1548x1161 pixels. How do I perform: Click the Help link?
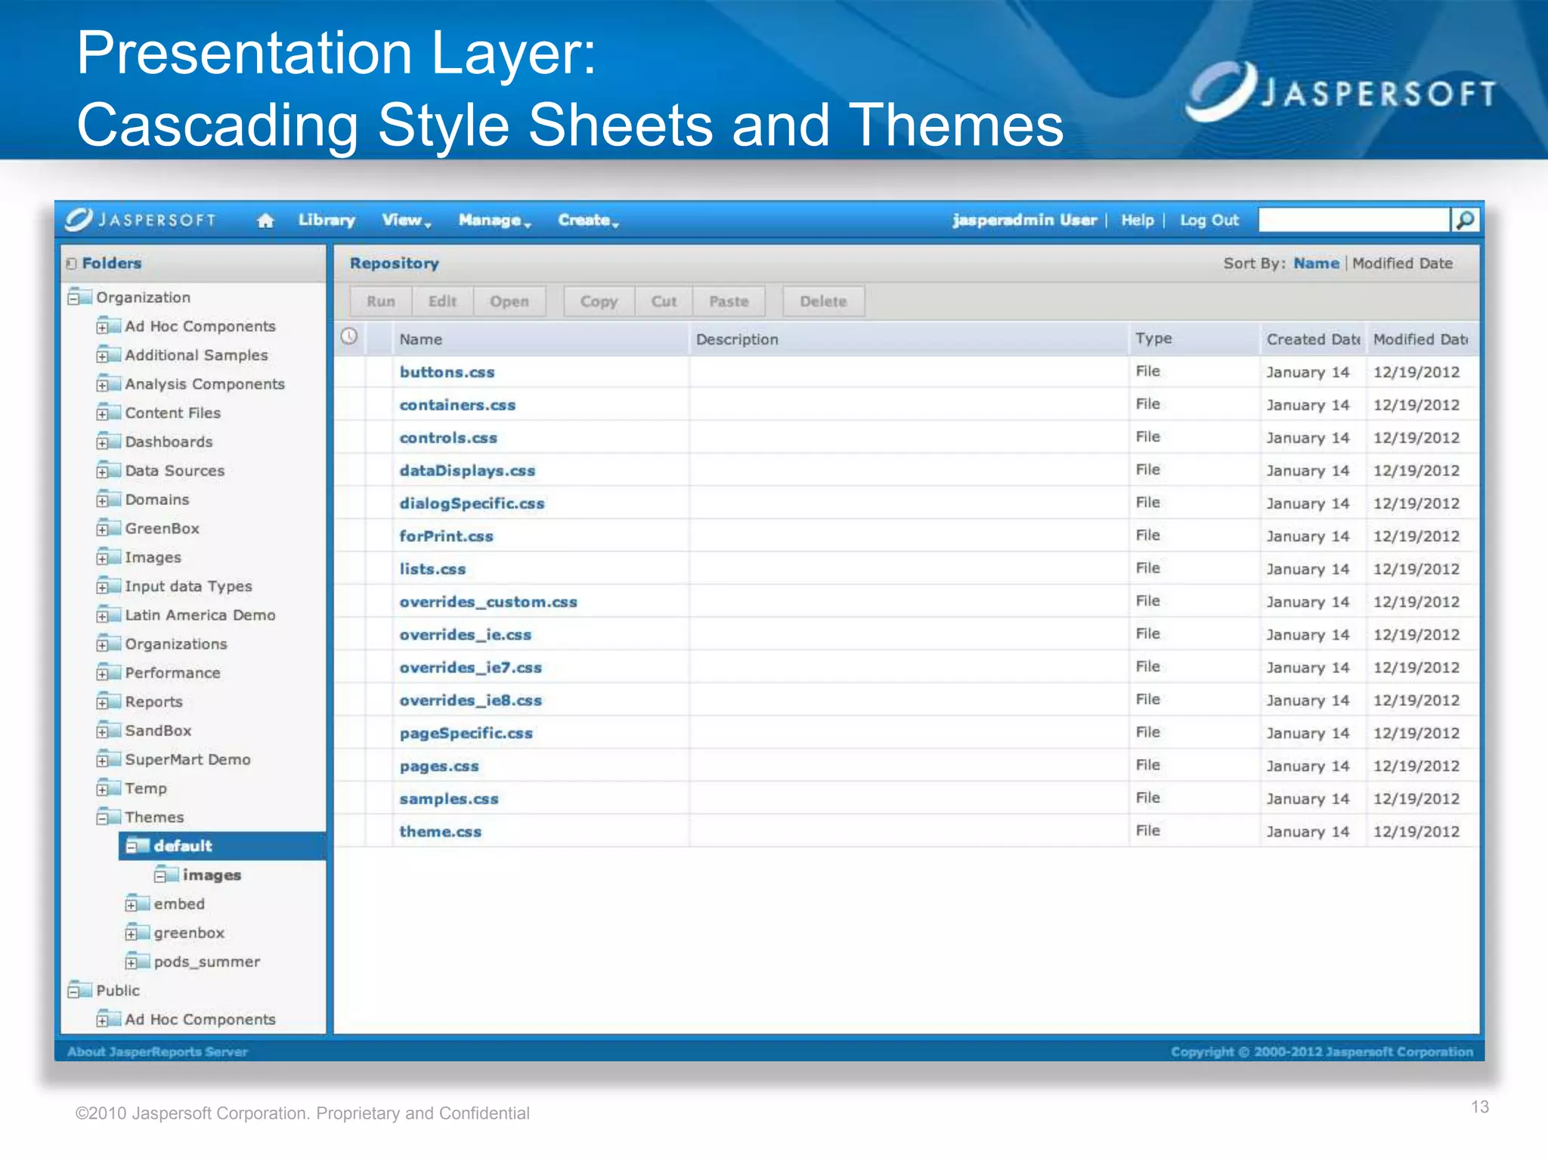[x=1137, y=220]
